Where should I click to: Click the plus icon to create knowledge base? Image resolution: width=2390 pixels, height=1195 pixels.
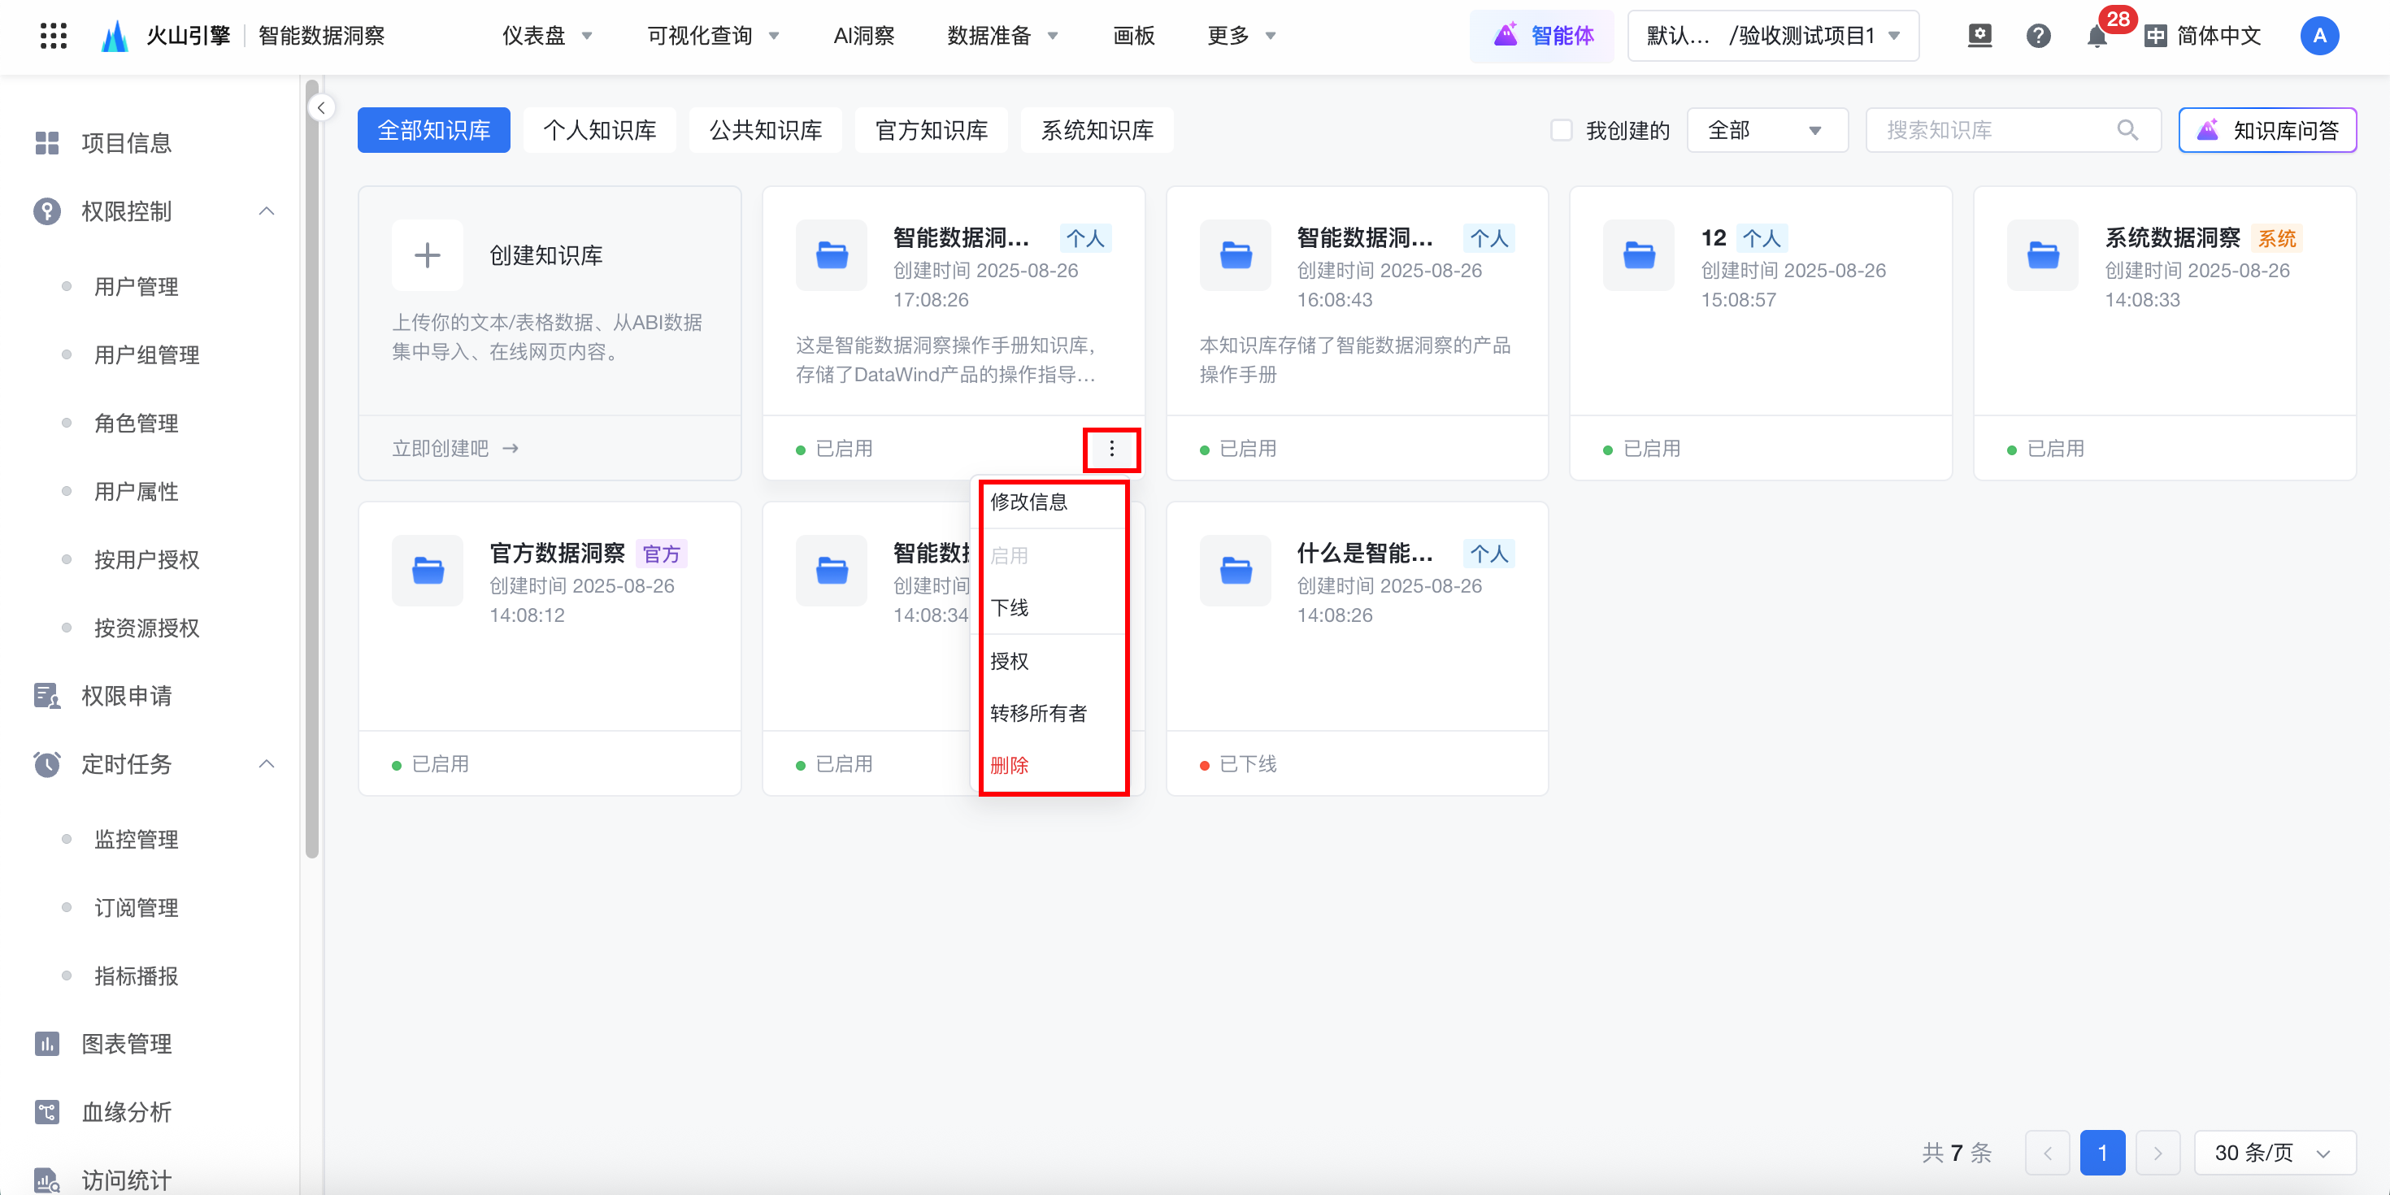tap(427, 255)
